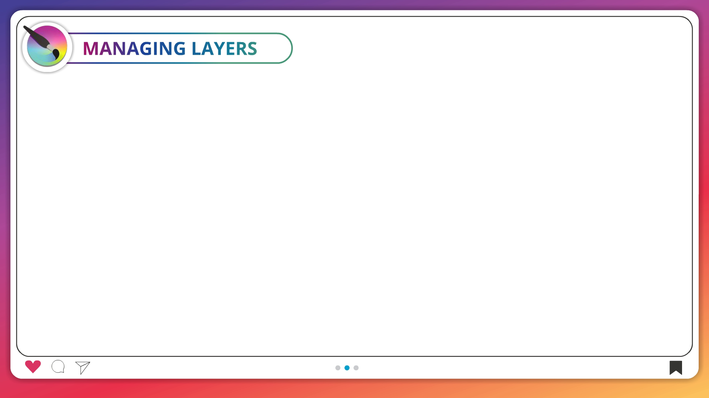Click the MANAGING LAYERS title text
709x398 pixels.
169,49
